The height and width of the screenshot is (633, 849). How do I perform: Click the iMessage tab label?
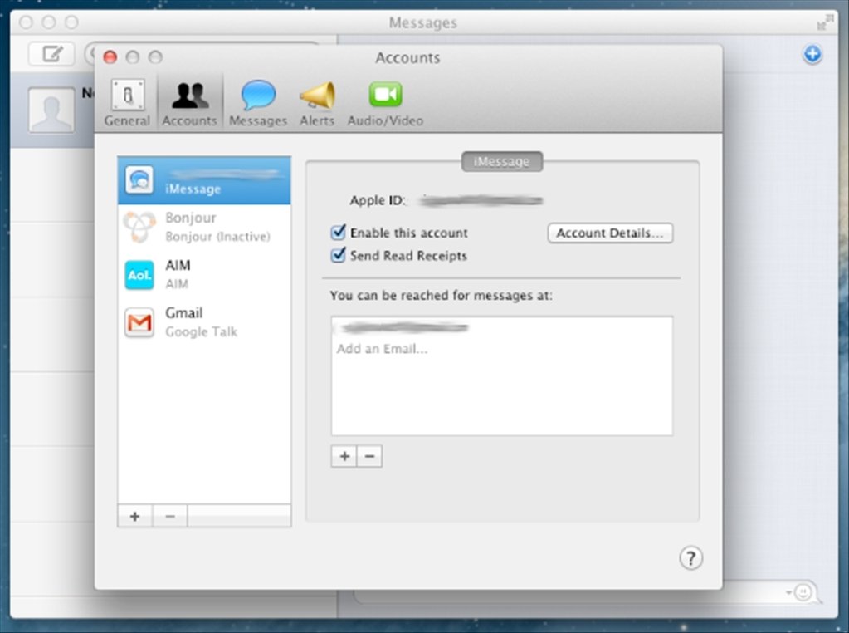click(x=501, y=161)
